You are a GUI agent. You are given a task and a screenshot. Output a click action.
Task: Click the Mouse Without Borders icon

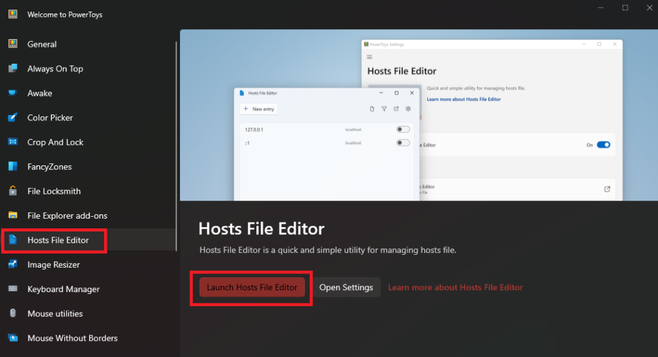click(x=13, y=338)
